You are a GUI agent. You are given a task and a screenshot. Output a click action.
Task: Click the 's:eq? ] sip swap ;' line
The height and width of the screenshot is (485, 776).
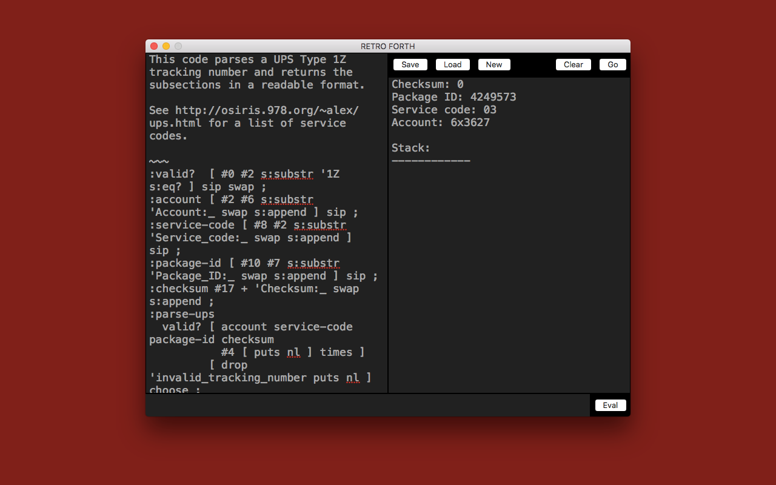(208, 187)
